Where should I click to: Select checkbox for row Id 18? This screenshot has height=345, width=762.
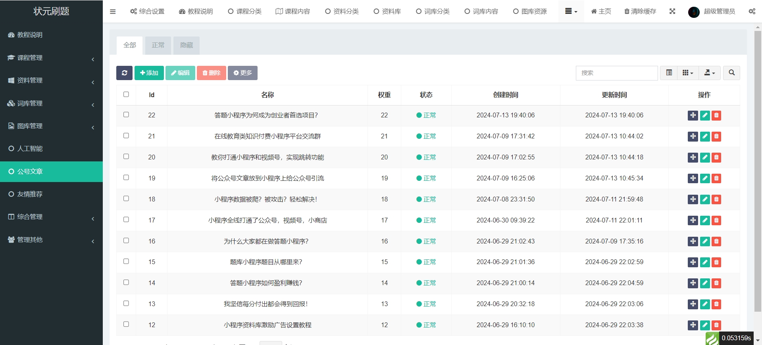coord(126,199)
